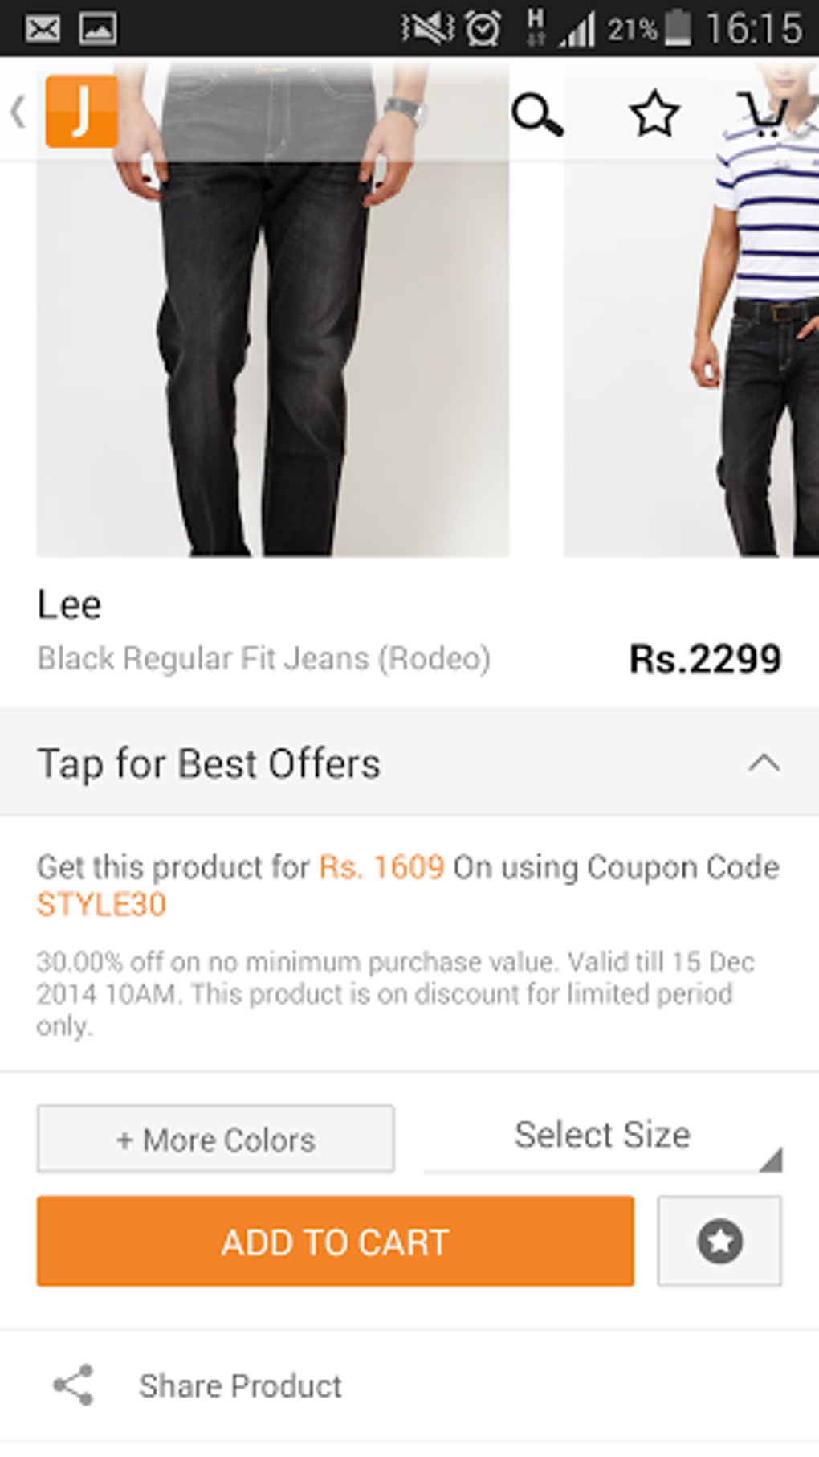Tap the star wishlist icon in header
The width and height of the screenshot is (819, 1457).
click(x=654, y=113)
